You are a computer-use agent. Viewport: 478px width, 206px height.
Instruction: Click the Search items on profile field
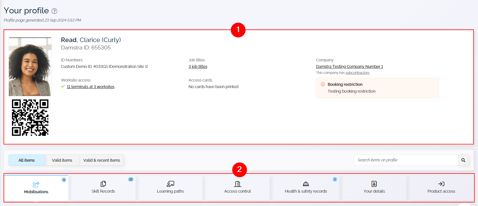click(x=406, y=160)
